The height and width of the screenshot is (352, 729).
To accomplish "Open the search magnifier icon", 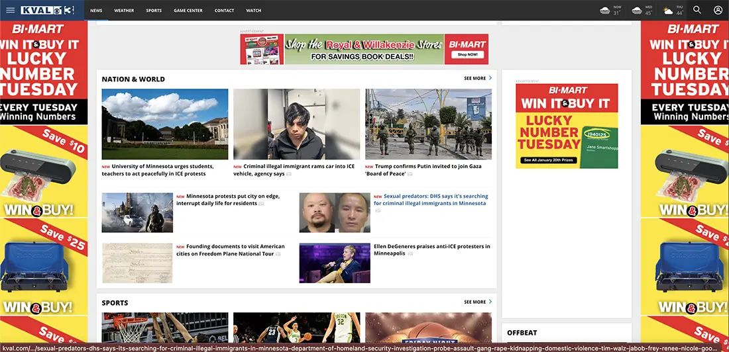I will [697, 10].
